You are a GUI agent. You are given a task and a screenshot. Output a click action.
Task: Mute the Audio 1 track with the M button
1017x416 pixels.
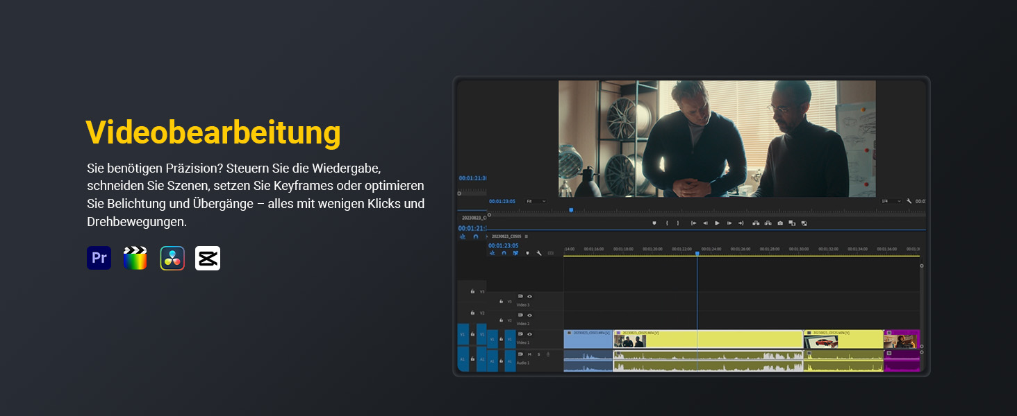tap(529, 354)
